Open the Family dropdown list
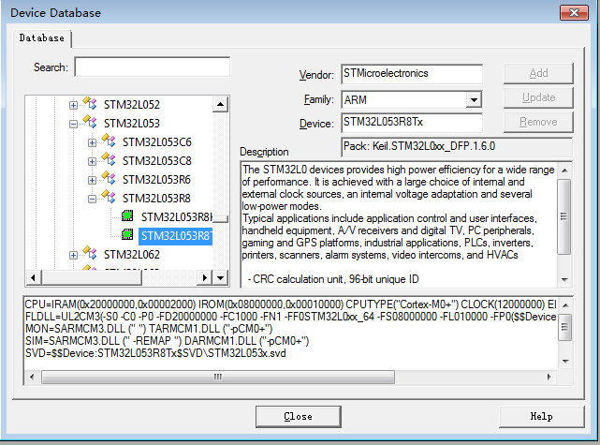The height and width of the screenshot is (445, 600). (x=474, y=100)
